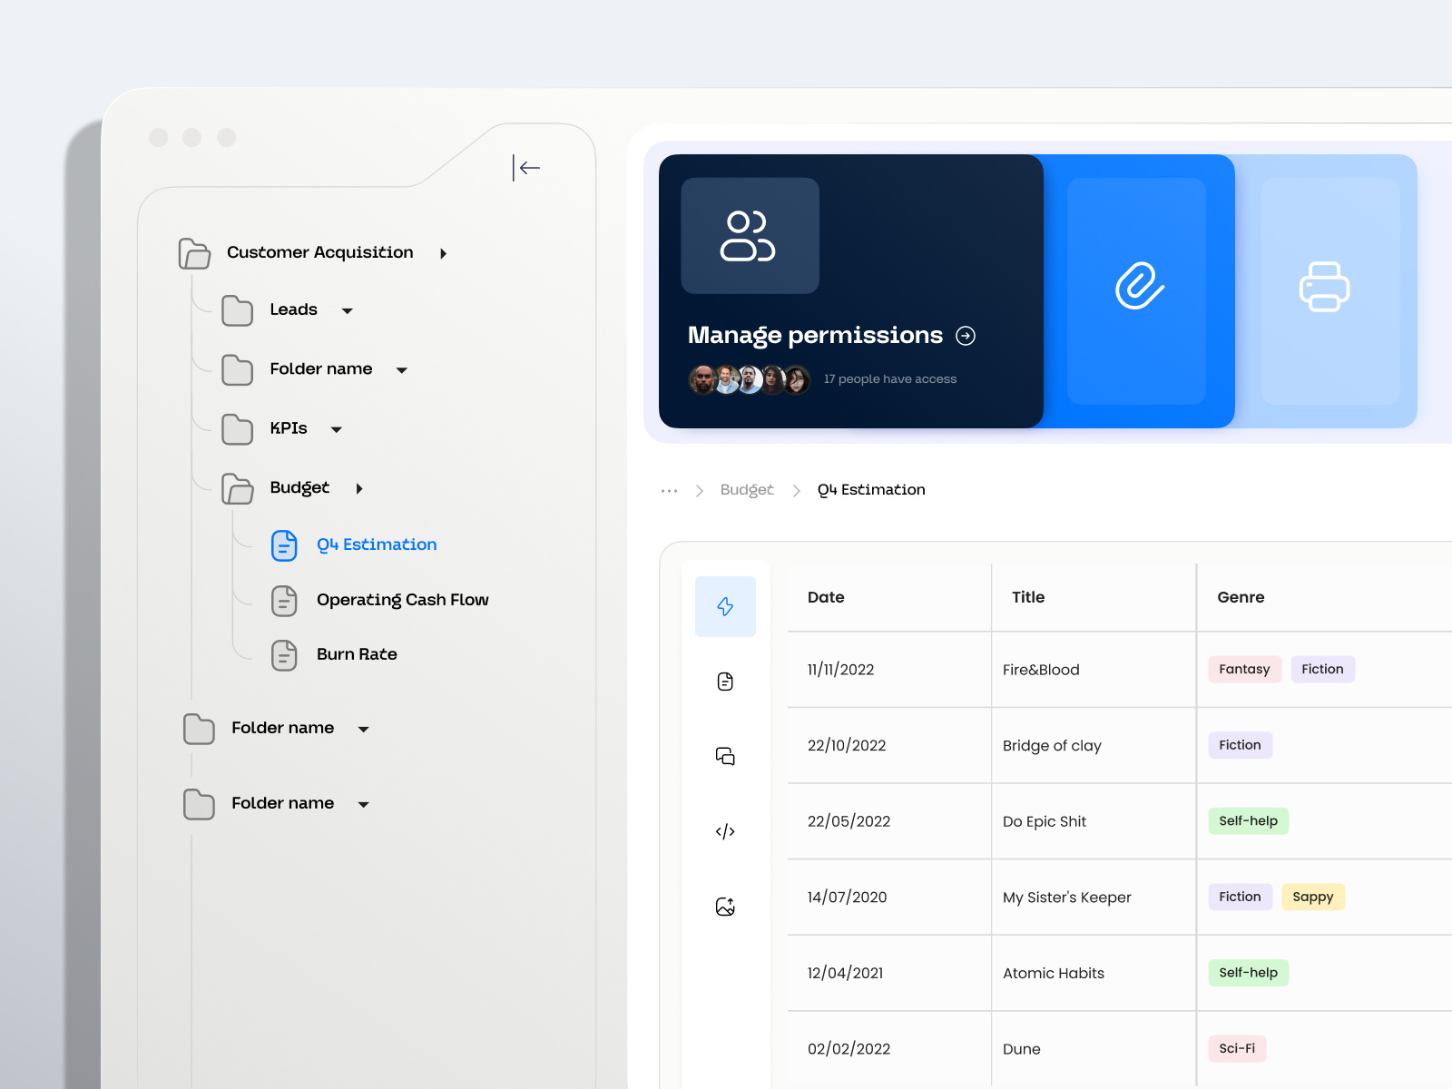The height and width of the screenshot is (1089, 1452).
Task: Click the breadcrumb ellipsis menu
Action: click(669, 489)
